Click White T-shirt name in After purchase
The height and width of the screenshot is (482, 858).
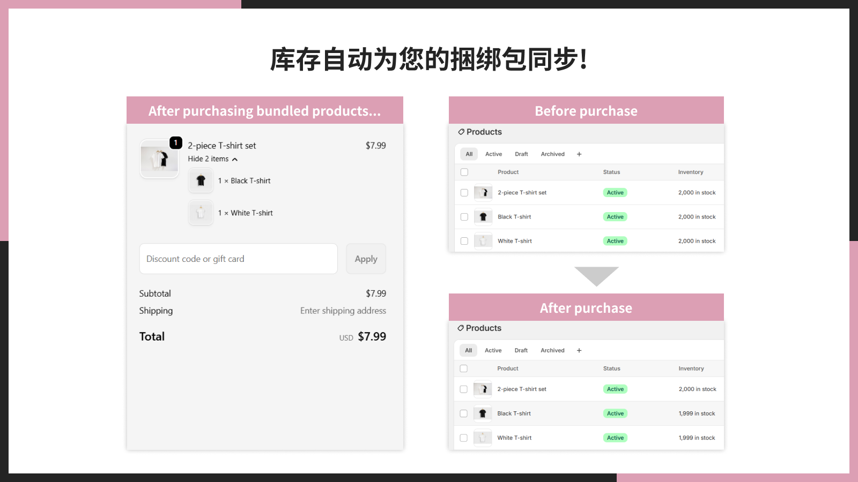514,438
